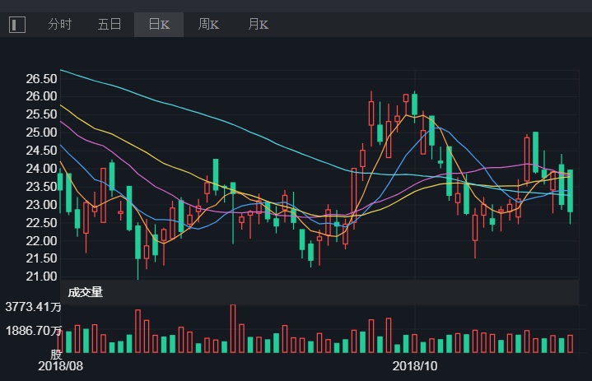Click the panel layout icon at top left

pos(17,25)
